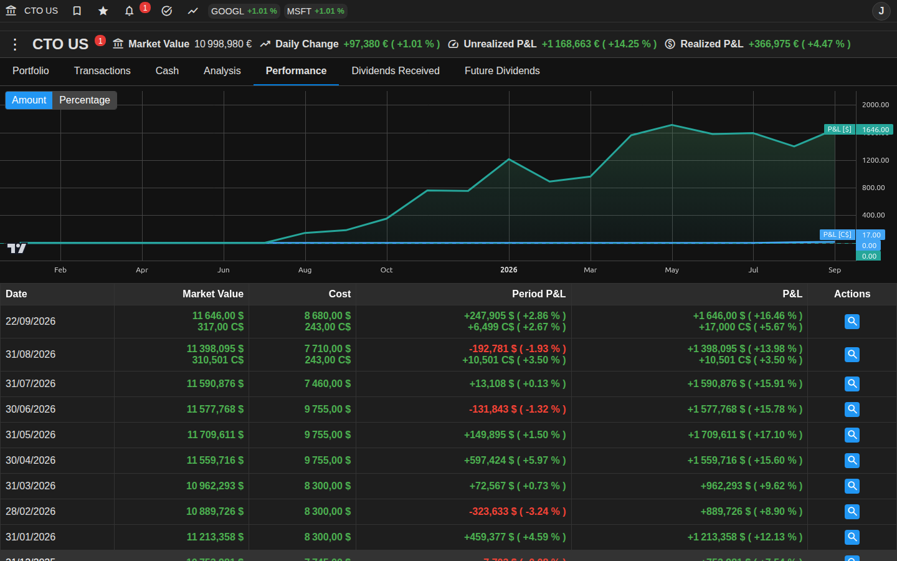
Task: Toggle chart to Amount view
Action: click(x=29, y=100)
